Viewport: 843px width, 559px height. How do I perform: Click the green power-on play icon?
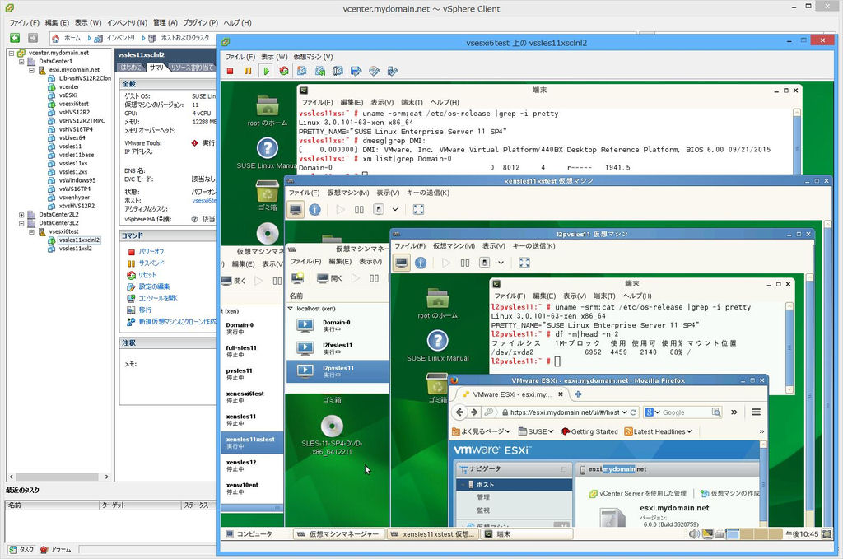point(266,71)
